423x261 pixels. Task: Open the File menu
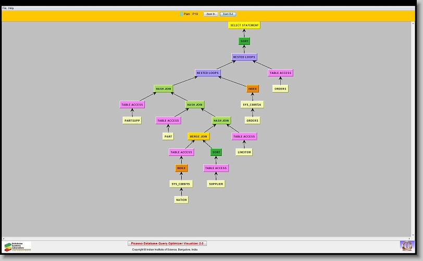[4, 8]
